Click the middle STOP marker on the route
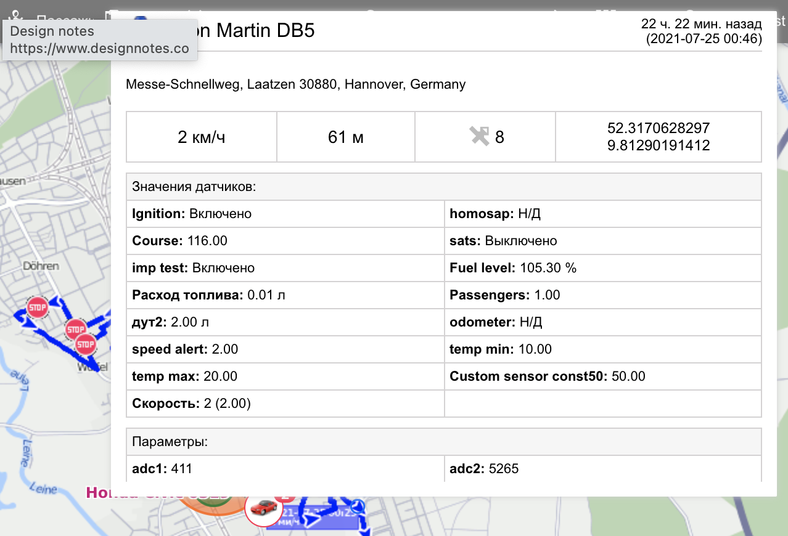788x536 pixels. point(75,329)
